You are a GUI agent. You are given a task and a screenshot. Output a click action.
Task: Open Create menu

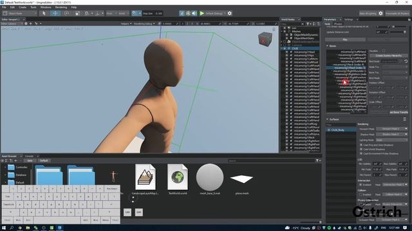[23, 7]
